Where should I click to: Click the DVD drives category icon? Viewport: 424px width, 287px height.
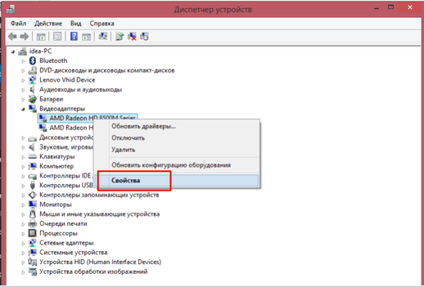(x=32, y=70)
